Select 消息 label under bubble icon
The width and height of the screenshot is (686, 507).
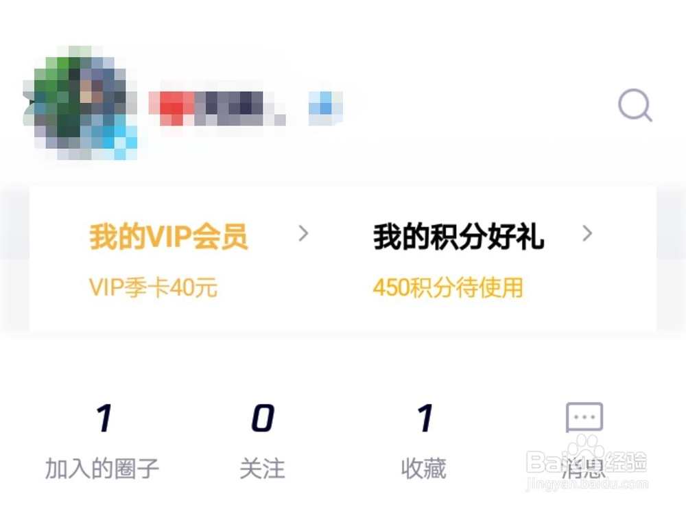584,469
